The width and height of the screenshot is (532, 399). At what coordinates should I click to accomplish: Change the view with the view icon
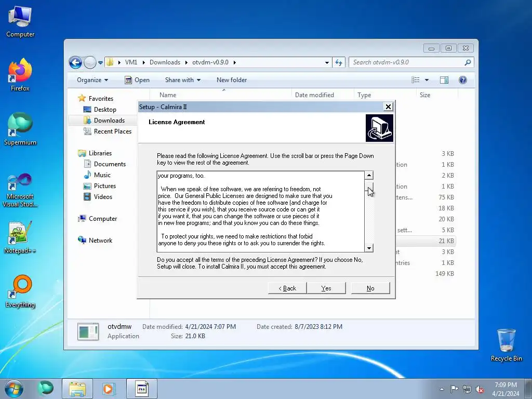(x=415, y=80)
